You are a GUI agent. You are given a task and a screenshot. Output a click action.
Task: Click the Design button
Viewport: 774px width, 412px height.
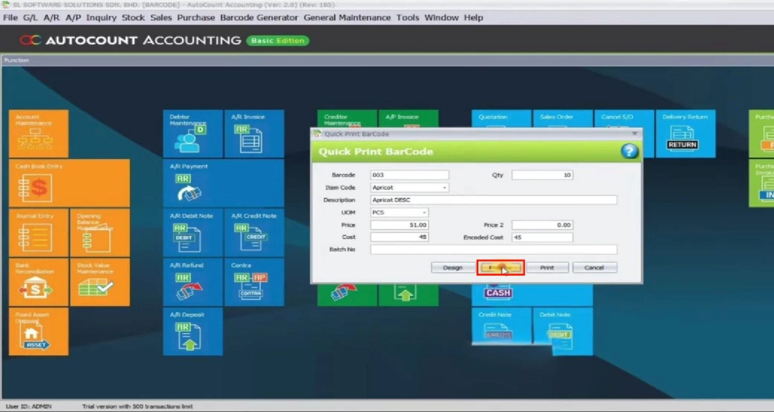[452, 267]
